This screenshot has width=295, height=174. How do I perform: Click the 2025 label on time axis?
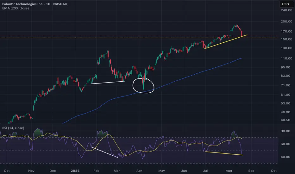pos(75,171)
